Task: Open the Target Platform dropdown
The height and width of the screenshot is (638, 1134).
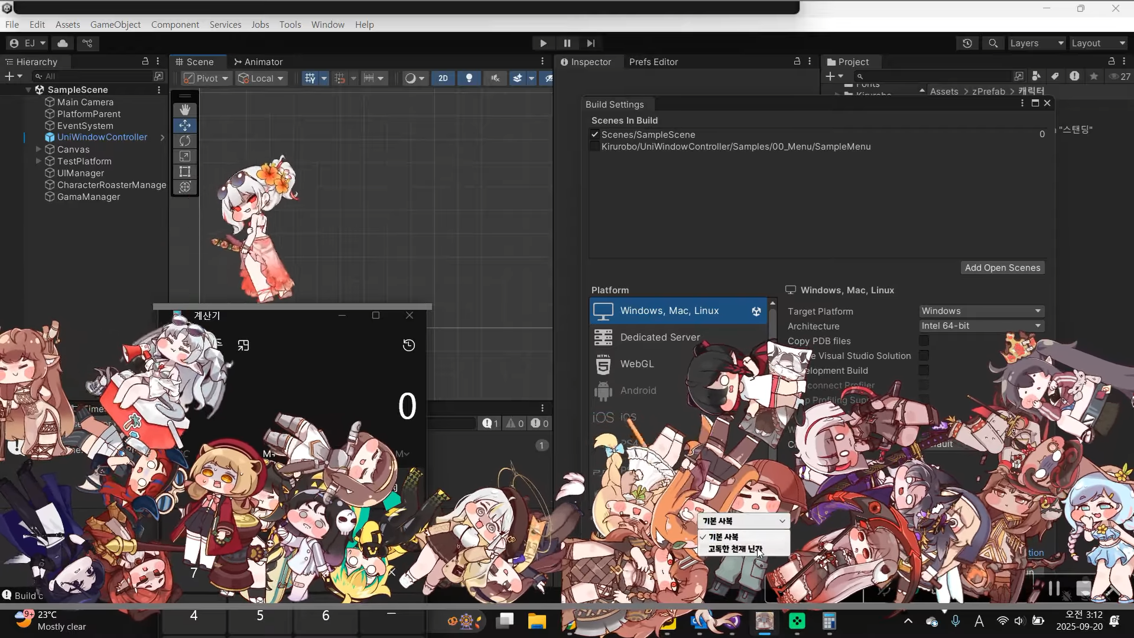Action: coord(982,311)
